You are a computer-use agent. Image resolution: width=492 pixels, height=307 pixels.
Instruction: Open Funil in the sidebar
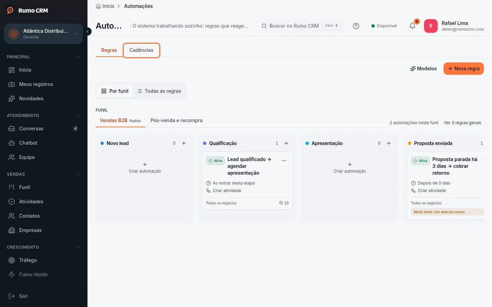pos(44,187)
